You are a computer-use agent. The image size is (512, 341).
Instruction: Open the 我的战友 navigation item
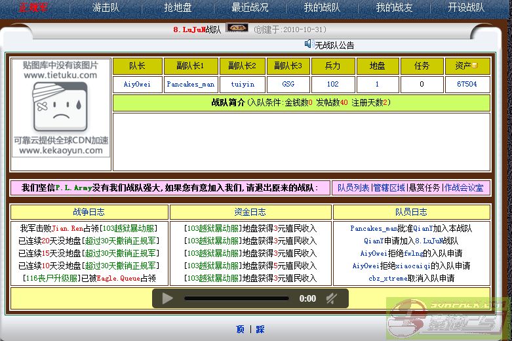[394, 8]
